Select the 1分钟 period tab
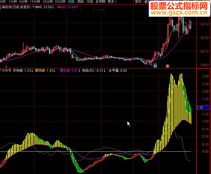 coord(13,2)
